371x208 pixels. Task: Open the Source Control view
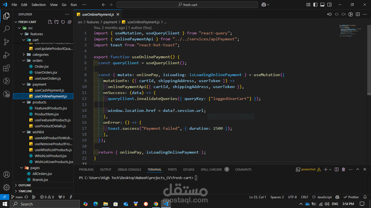click(7, 42)
